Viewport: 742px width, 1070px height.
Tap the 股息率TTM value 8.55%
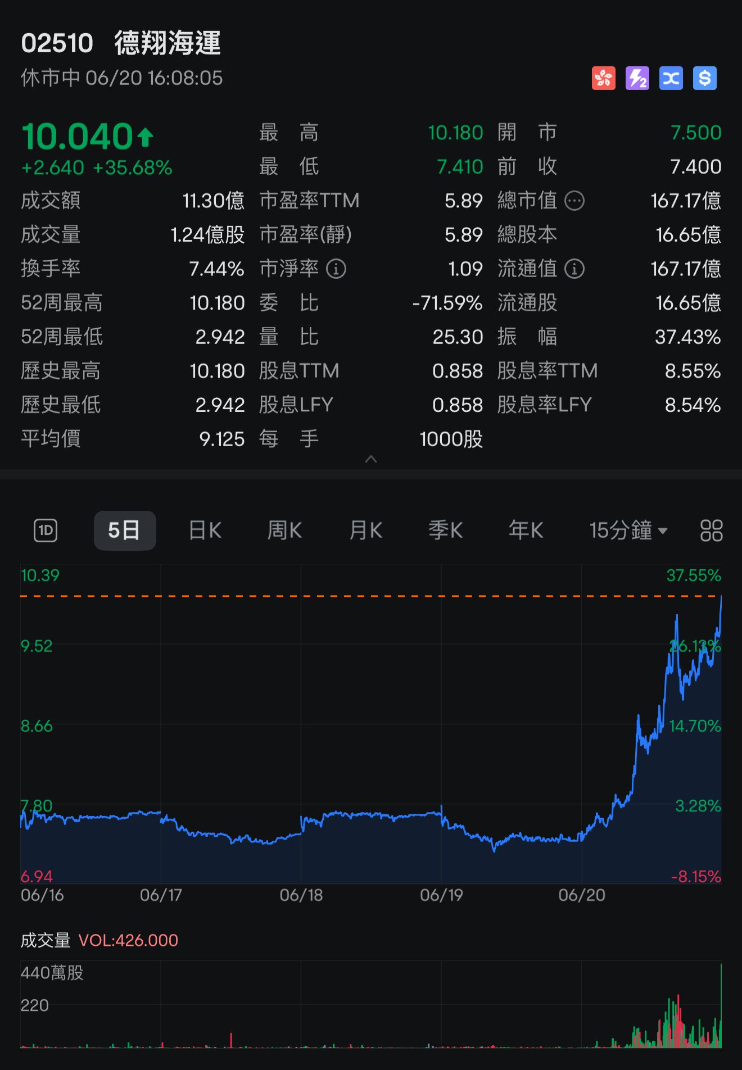click(693, 371)
